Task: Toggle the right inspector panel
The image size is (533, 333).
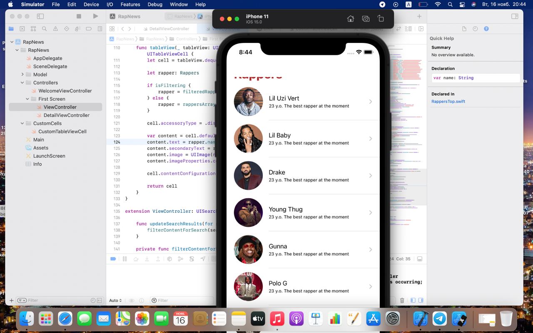Action: pyautogui.click(x=515, y=16)
